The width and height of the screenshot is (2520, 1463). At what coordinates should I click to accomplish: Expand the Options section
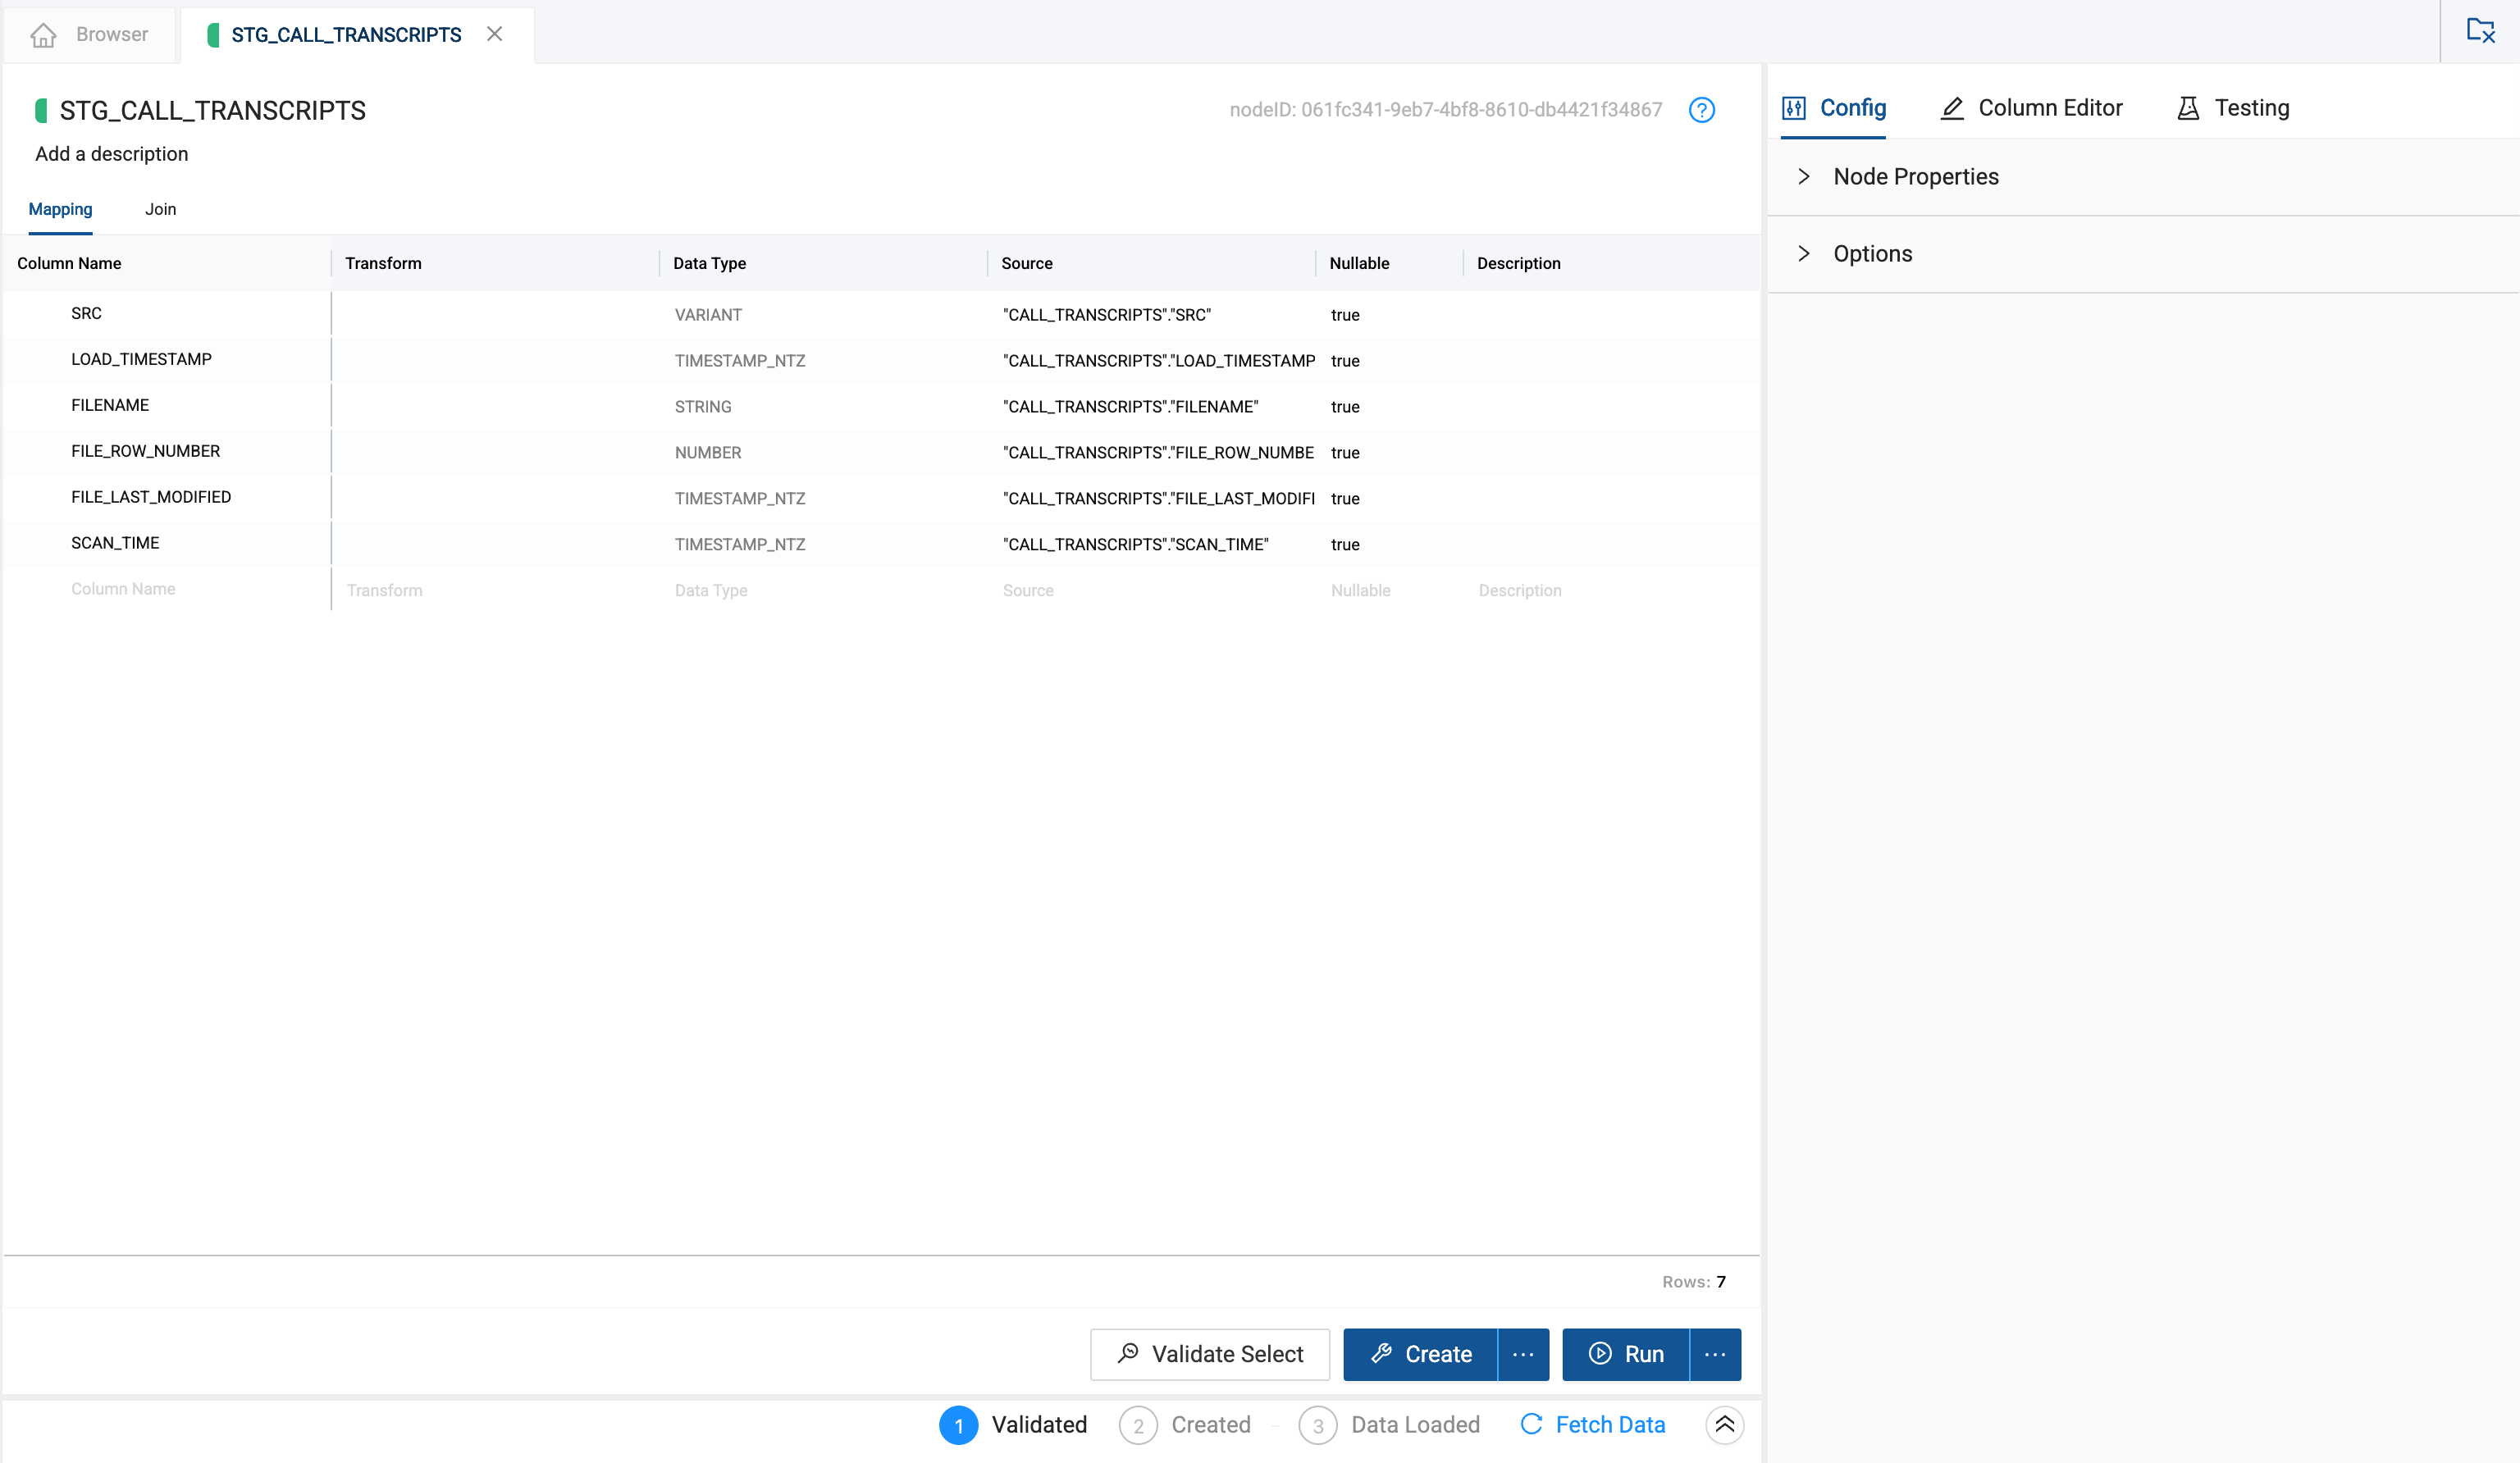pos(2143,254)
